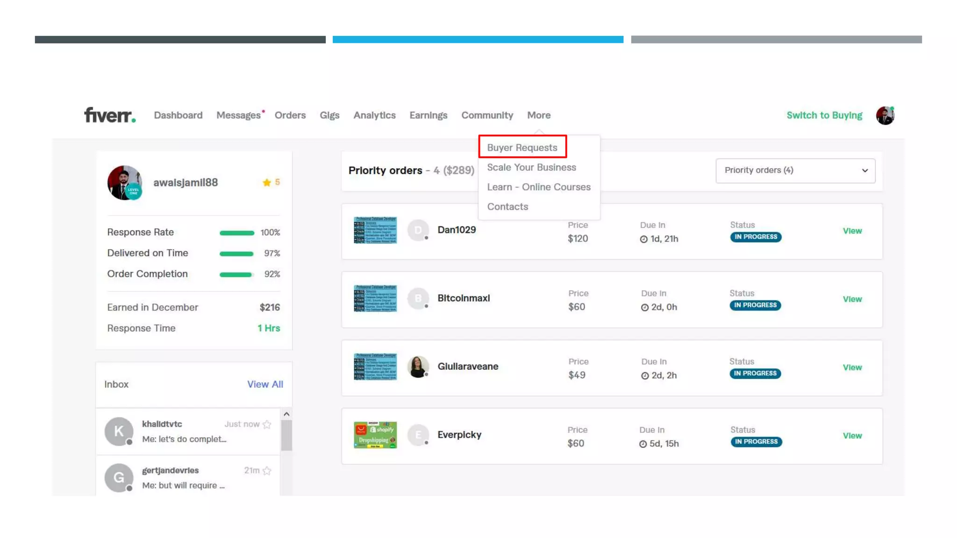Viewport: 957px width, 538px height.
Task: Open the Dropshipping gig thumbnail for Everpicky
Action: 375,435
